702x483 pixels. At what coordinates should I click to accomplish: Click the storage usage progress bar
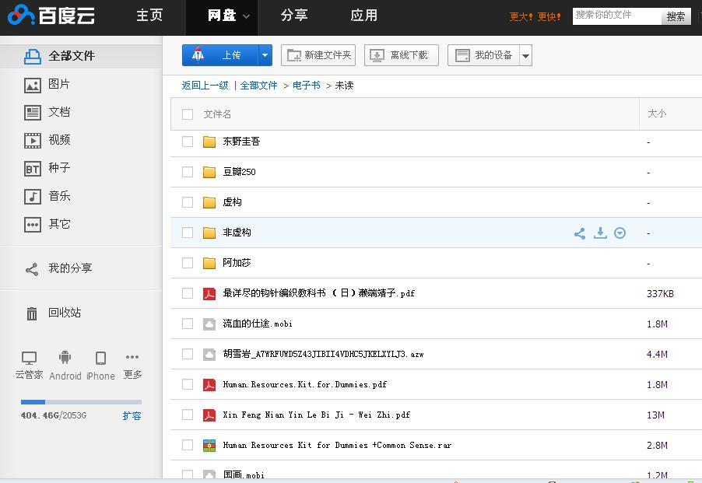pyautogui.click(x=81, y=402)
